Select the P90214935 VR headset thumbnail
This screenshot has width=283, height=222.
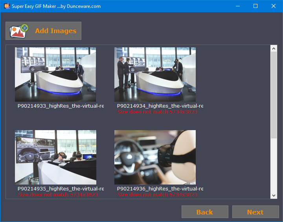coord(55,157)
